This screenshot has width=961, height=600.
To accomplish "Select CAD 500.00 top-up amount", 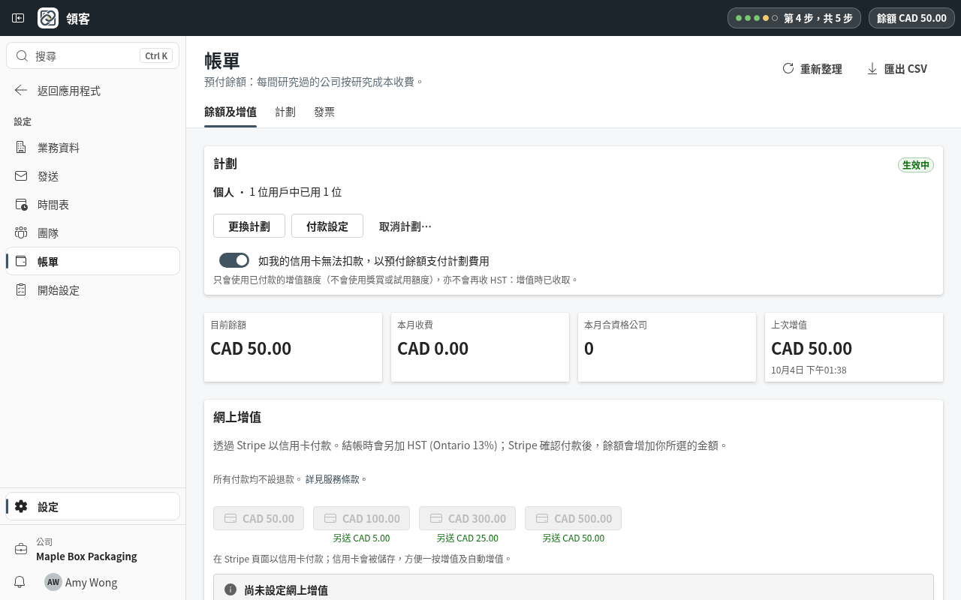I will point(574,518).
